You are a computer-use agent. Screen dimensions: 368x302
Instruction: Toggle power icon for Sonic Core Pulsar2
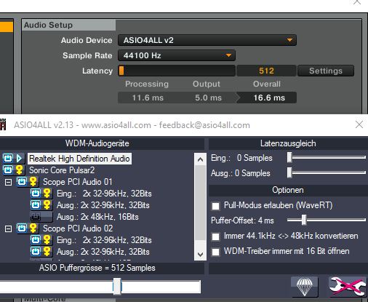[x=8, y=170]
